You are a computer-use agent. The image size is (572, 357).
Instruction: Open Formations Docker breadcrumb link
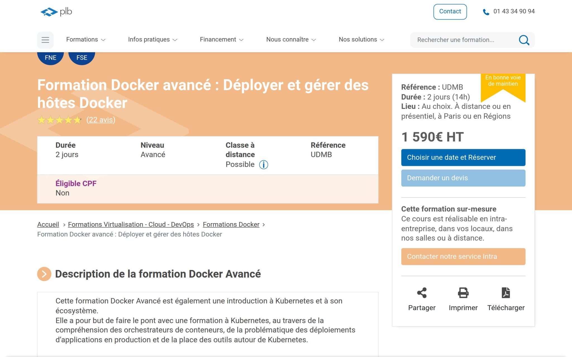coord(231,225)
